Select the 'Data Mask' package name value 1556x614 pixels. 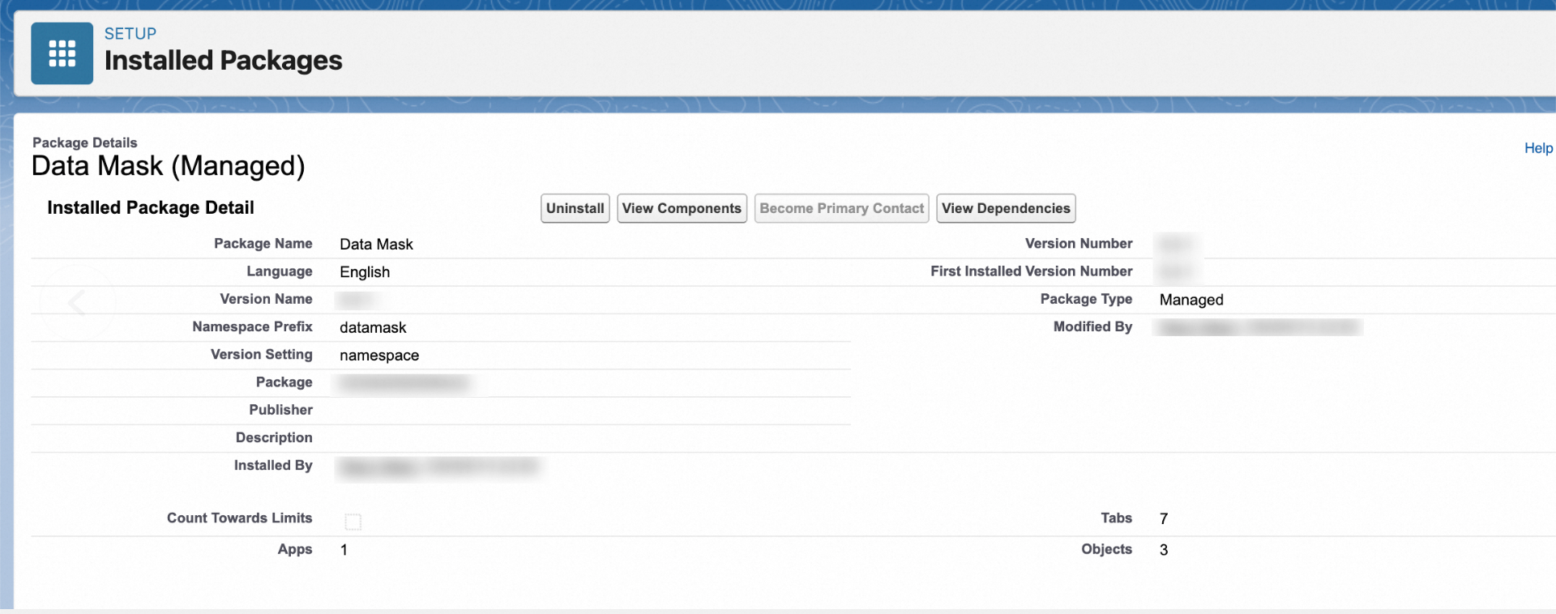[376, 245]
